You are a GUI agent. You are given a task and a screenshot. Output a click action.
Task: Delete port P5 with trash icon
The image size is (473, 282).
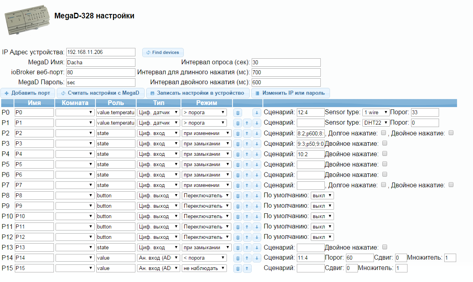(238, 165)
